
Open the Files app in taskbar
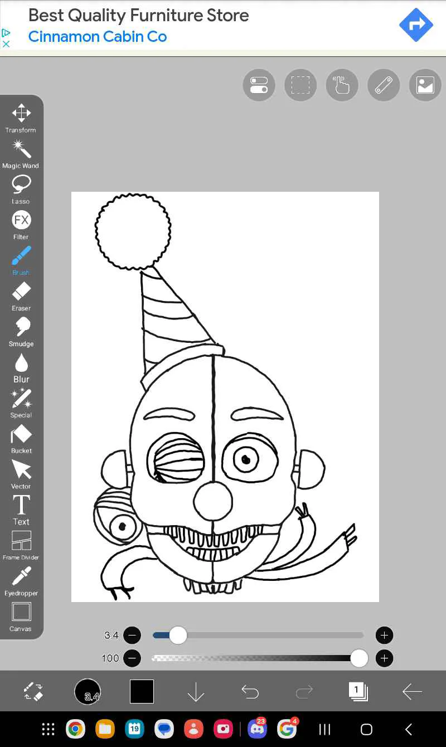105,729
